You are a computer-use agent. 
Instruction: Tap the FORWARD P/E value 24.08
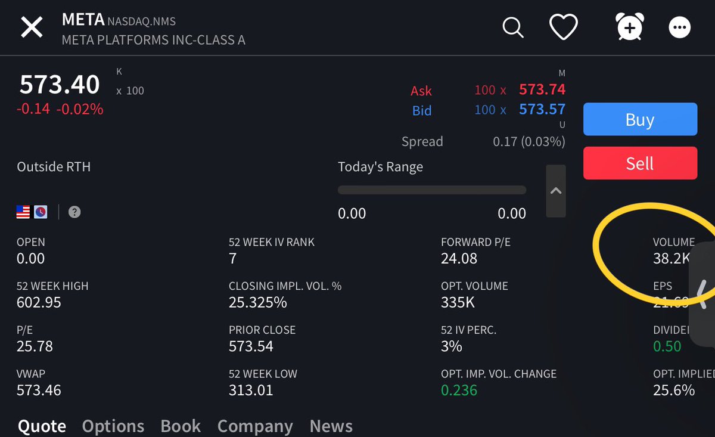(459, 258)
